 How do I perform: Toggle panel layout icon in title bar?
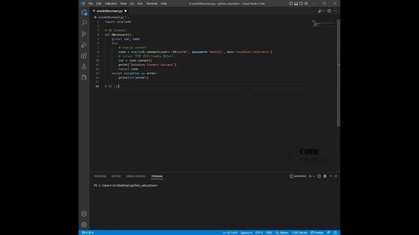point(296,3)
